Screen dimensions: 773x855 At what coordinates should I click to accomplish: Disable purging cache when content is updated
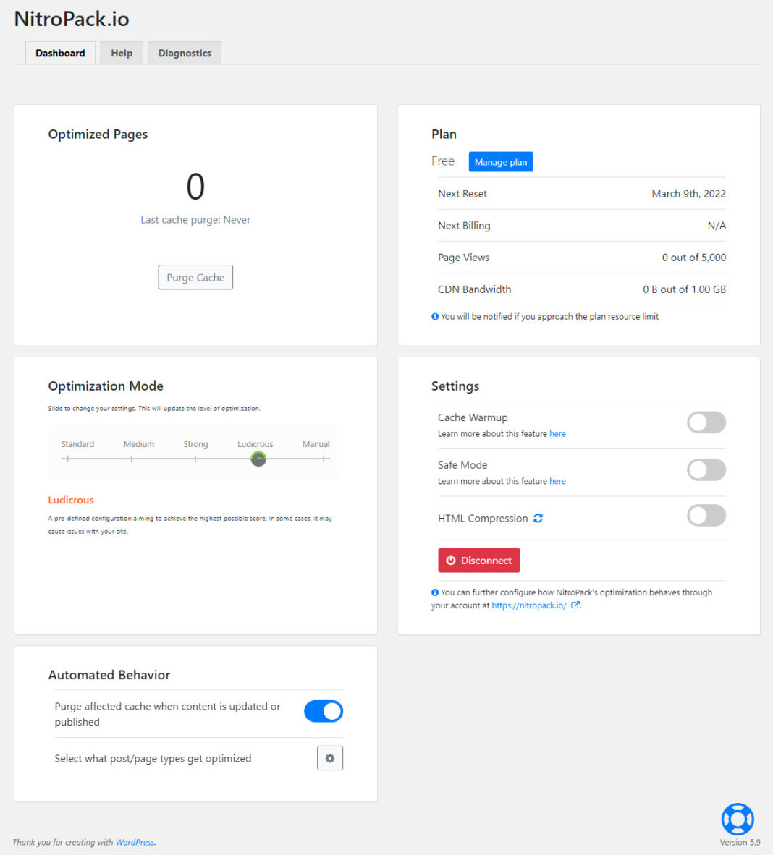[x=323, y=711]
